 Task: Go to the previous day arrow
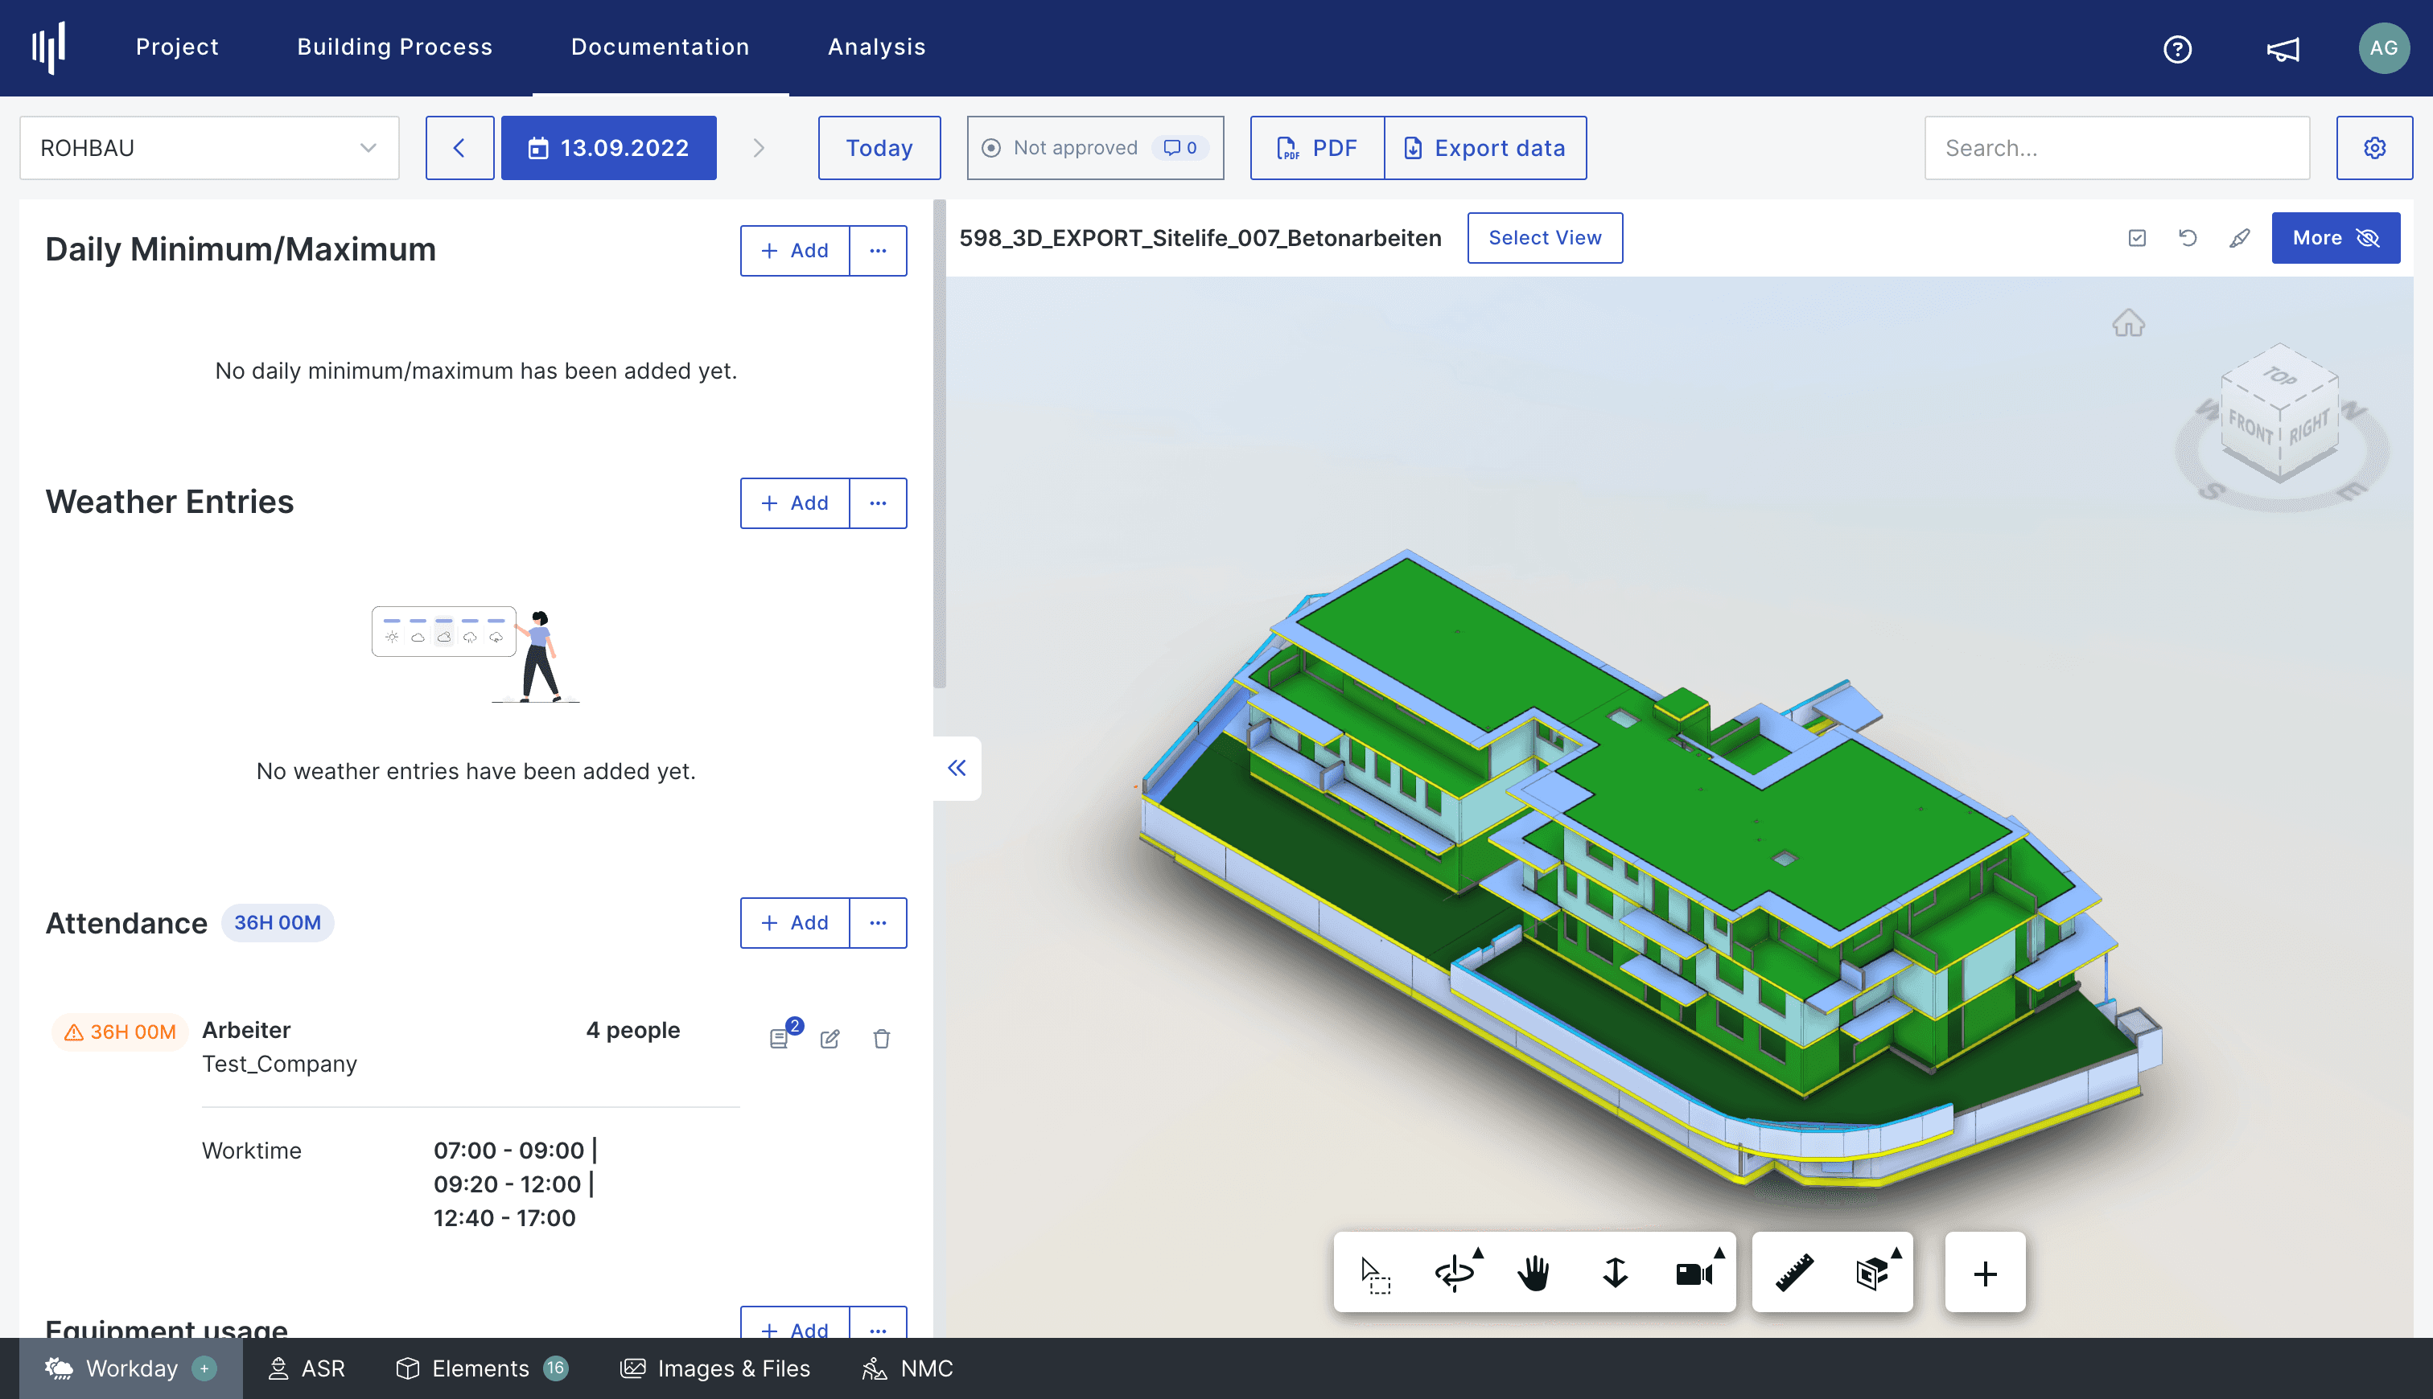tap(459, 148)
